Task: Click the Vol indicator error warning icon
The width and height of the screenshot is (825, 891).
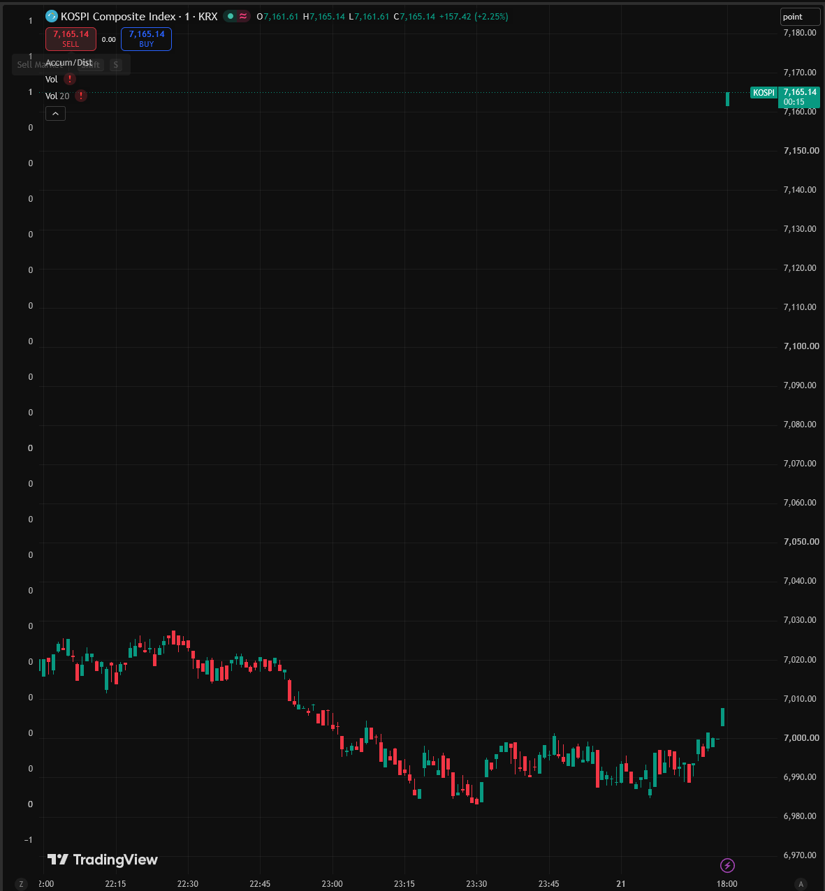Action: click(70, 79)
